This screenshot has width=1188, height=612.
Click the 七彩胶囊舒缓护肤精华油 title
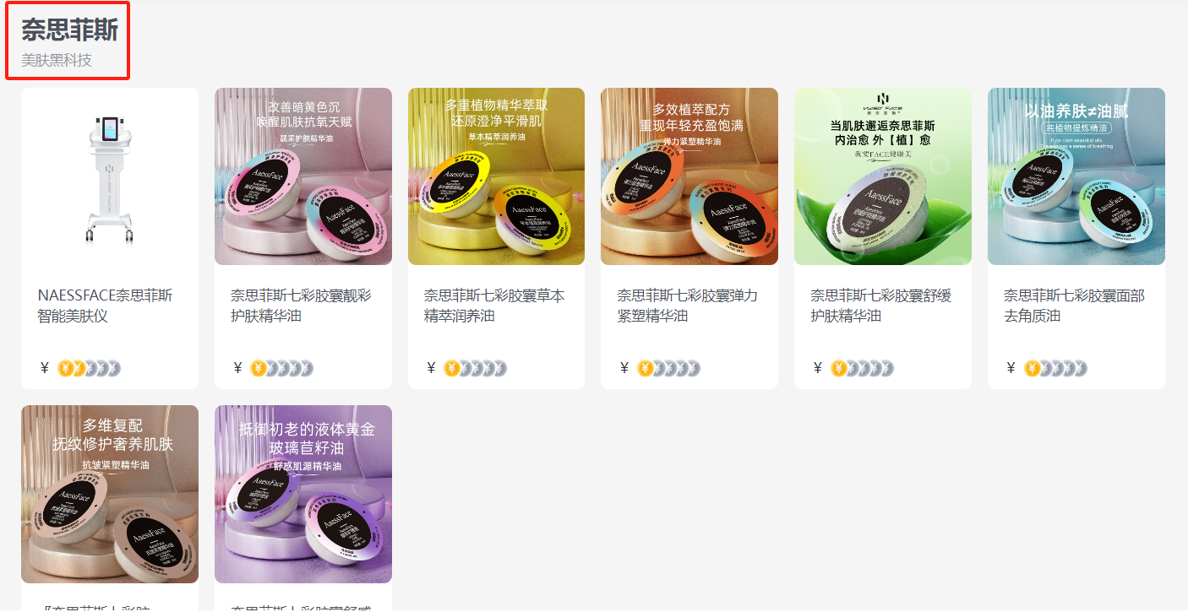[x=881, y=306]
